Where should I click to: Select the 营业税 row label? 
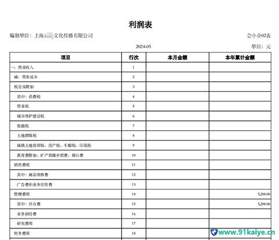click(x=23, y=106)
